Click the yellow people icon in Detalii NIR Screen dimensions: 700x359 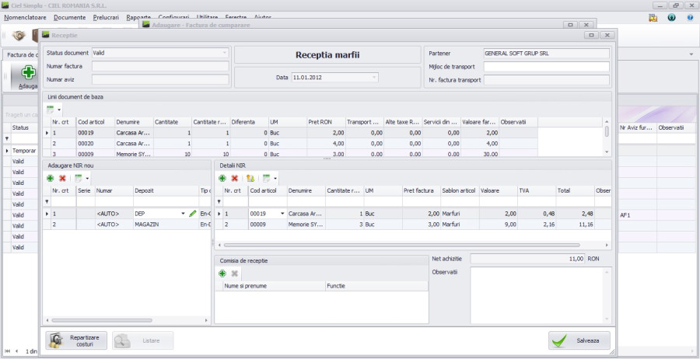point(250,178)
